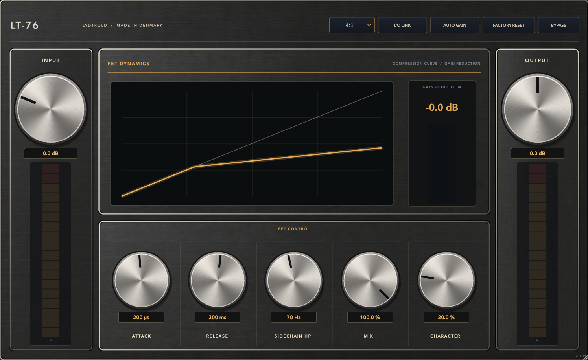
Task: Click the MIX knob
Action: pos(370,280)
